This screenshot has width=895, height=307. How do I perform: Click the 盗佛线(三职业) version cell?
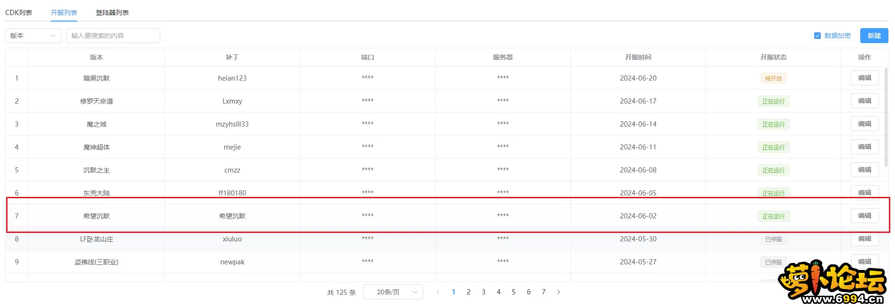coord(96,262)
